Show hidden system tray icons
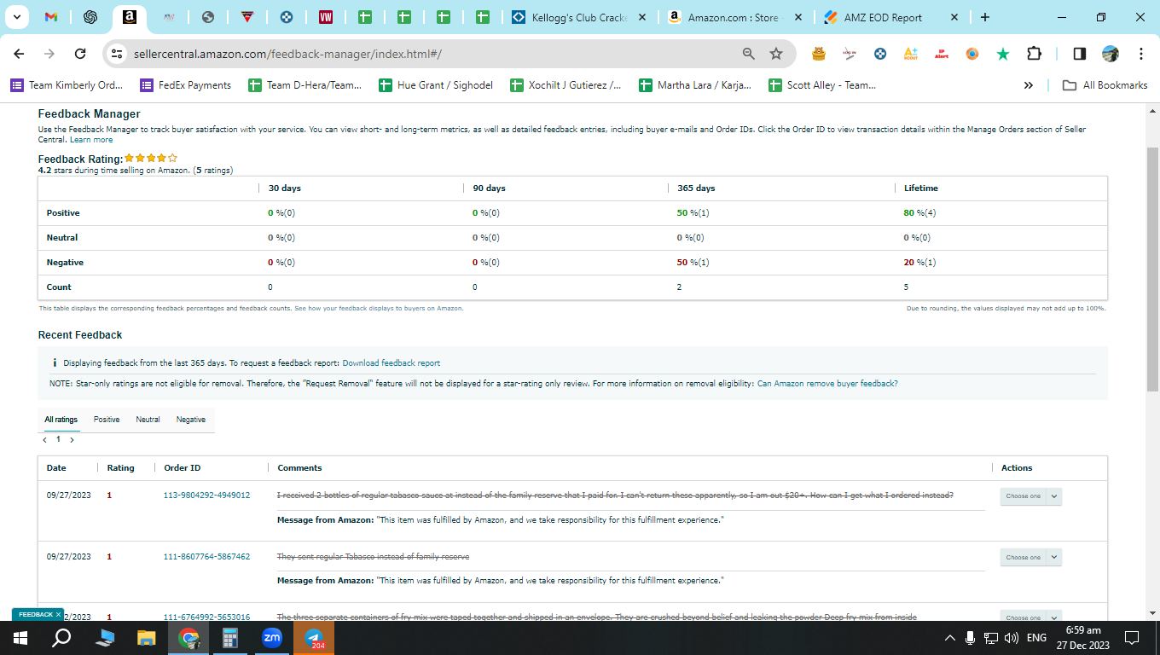 (x=950, y=638)
